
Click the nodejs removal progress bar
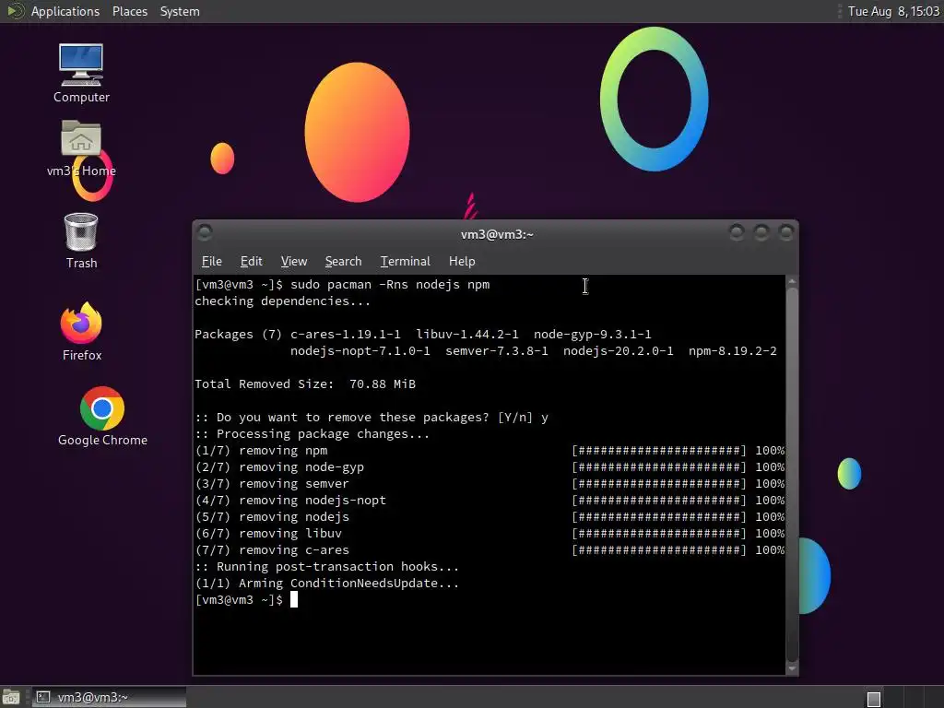point(659,516)
